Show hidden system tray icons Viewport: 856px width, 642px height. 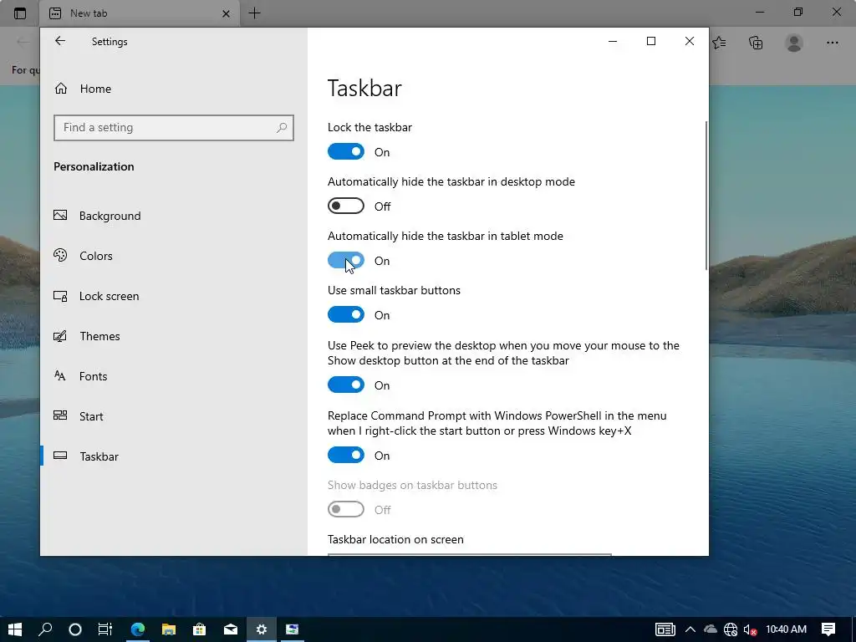click(690, 629)
